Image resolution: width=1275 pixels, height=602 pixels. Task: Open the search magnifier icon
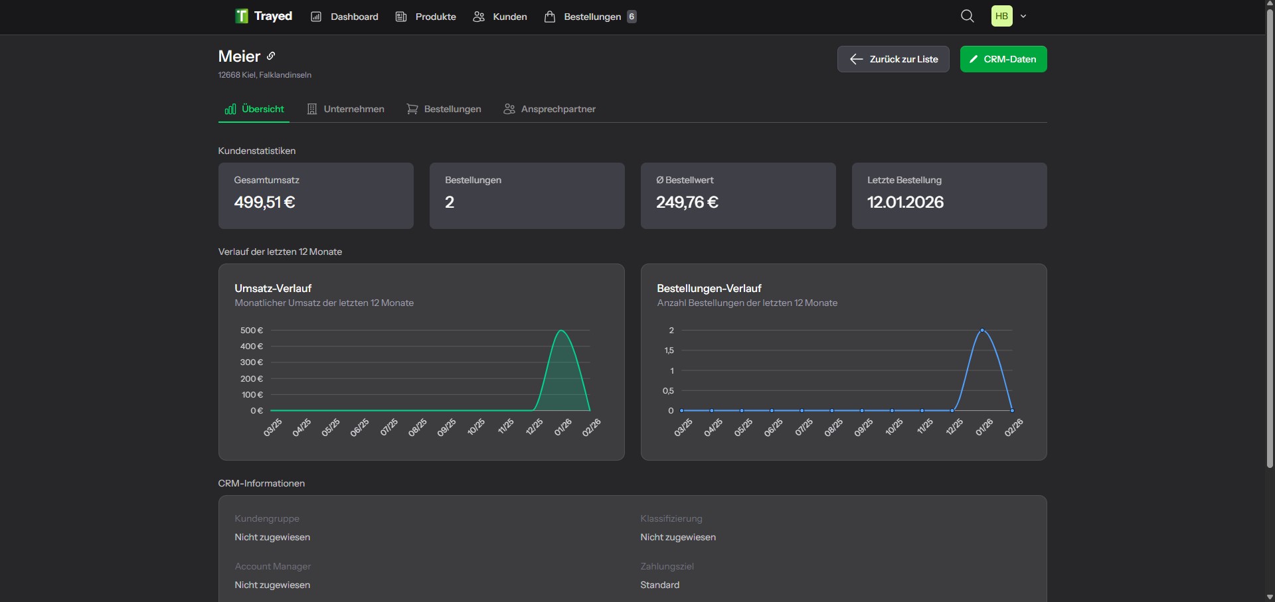(x=967, y=16)
